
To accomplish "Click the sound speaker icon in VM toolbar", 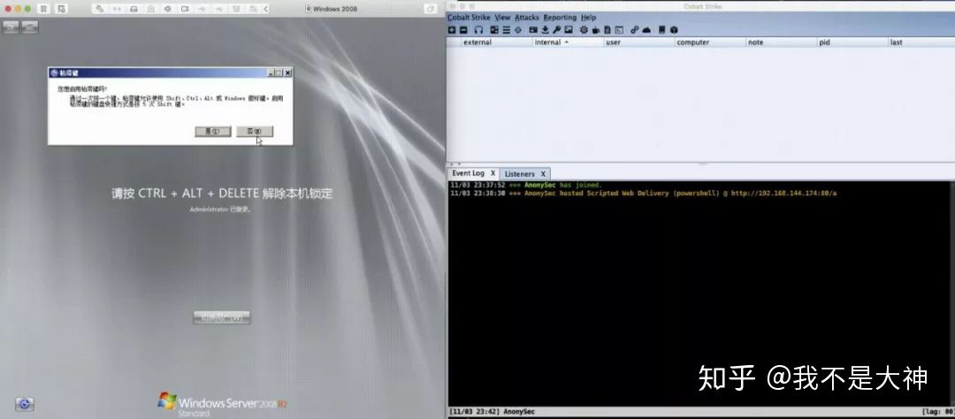I will [x=167, y=9].
